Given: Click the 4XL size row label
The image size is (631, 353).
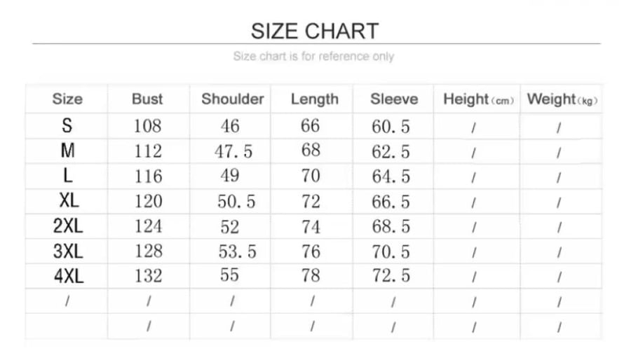Looking at the screenshot, I should tap(69, 276).
